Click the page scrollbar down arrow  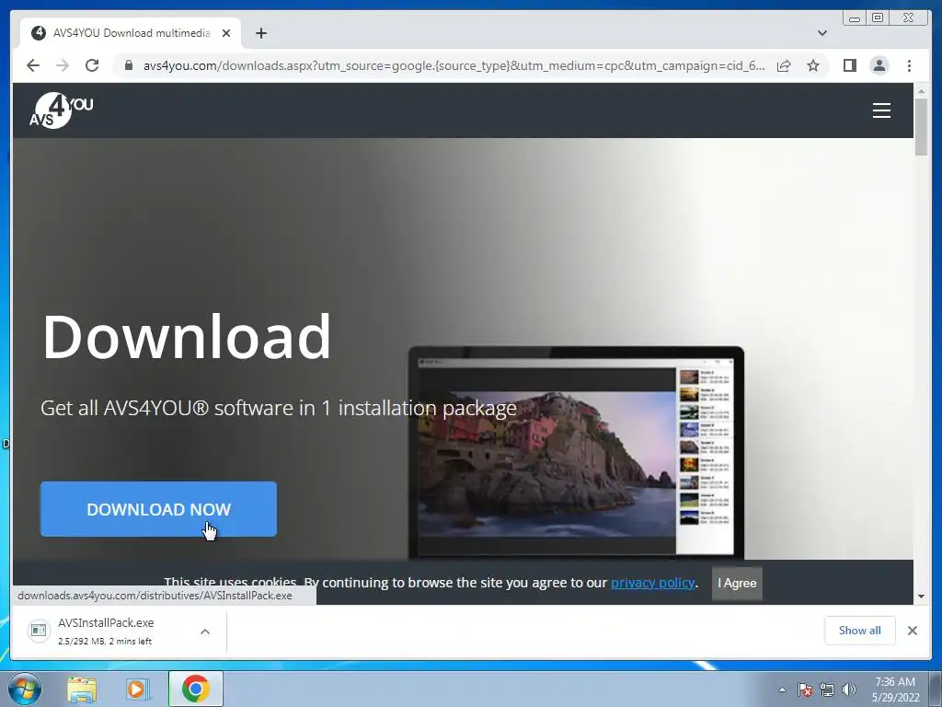921,597
